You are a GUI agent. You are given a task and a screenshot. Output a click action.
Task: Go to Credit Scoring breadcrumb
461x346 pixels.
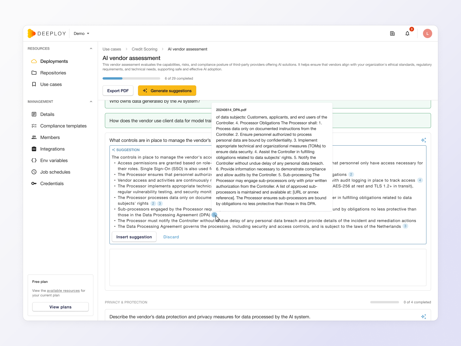click(145, 49)
